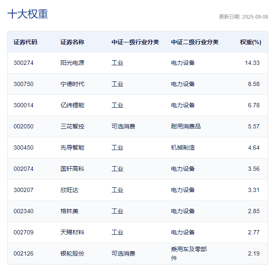The width and height of the screenshot is (277, 267).
Task: Select the 中证二级行业分类 column header
Action: click(195, 42)
